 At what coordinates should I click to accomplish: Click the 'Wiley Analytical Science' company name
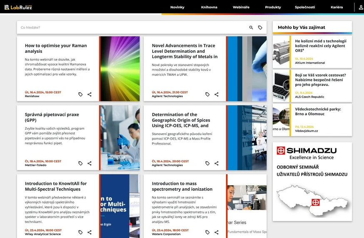tap(43, 234)
